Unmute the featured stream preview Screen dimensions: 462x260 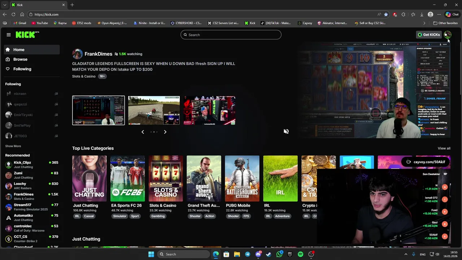click(x=286, y=131)
